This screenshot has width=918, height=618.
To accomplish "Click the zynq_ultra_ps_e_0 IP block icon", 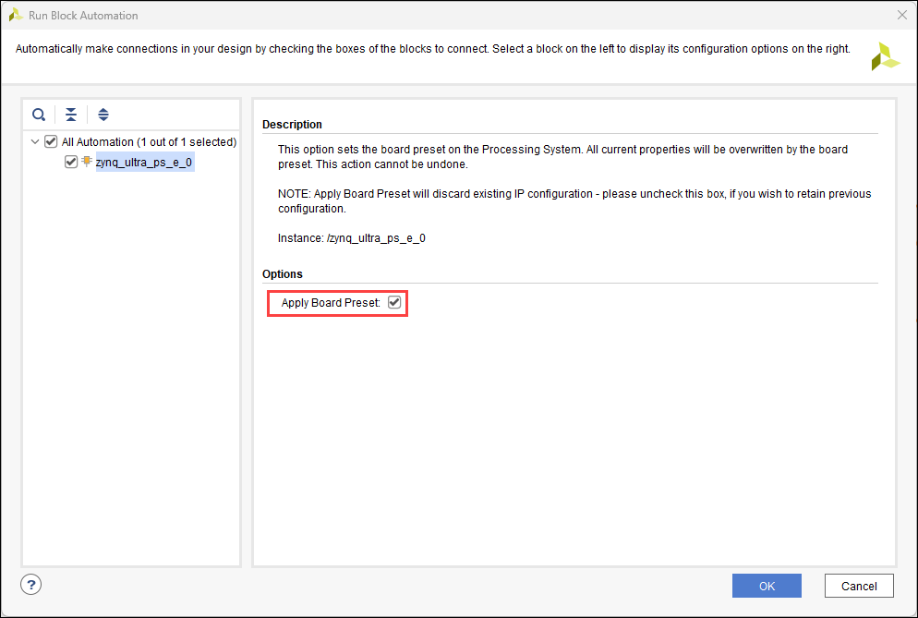I will coord(87,162).
